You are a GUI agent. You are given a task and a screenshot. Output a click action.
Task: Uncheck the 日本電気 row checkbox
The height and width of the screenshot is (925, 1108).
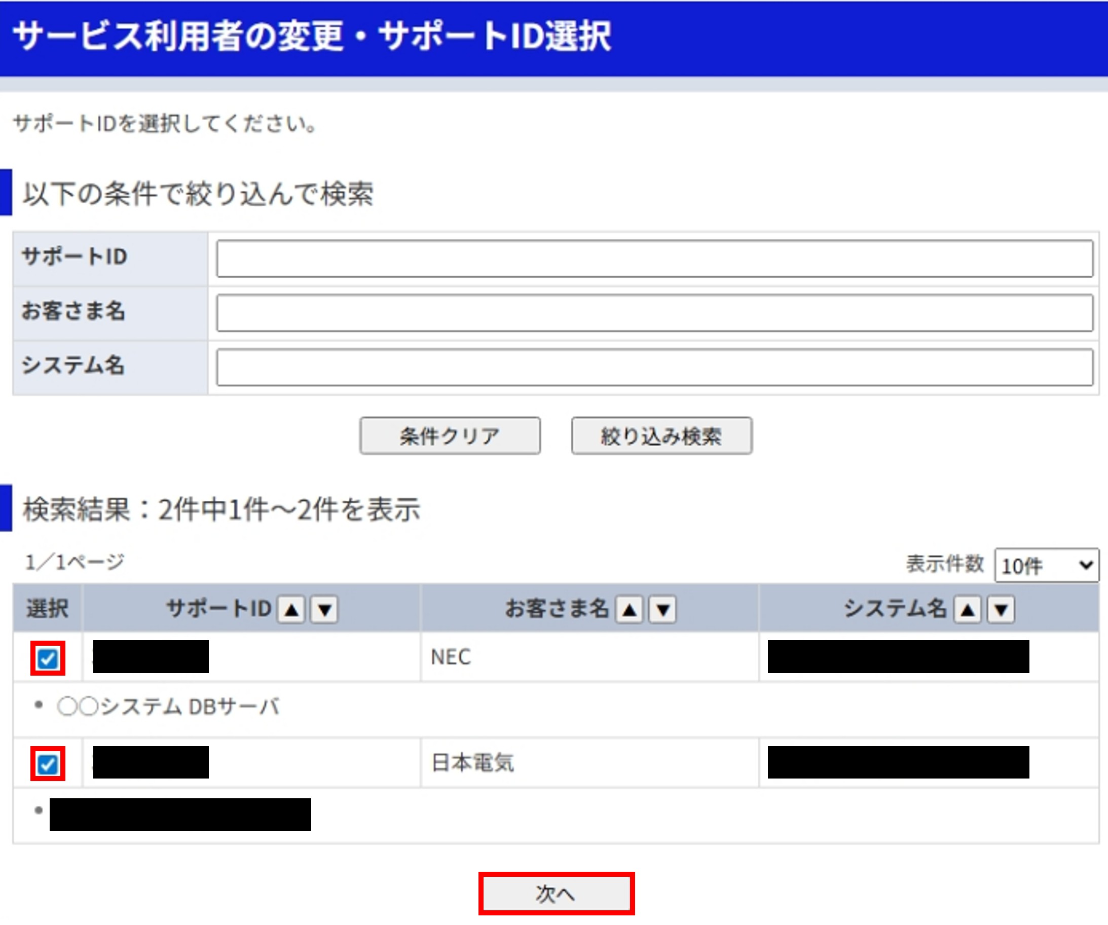click(x=48, y=763)
